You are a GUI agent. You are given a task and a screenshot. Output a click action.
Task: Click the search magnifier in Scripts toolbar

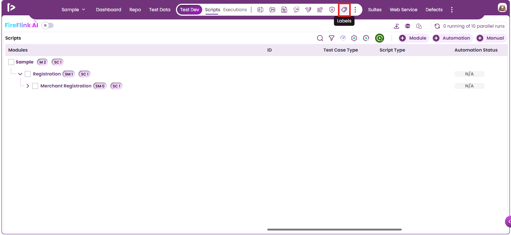(x=320, y=38)
